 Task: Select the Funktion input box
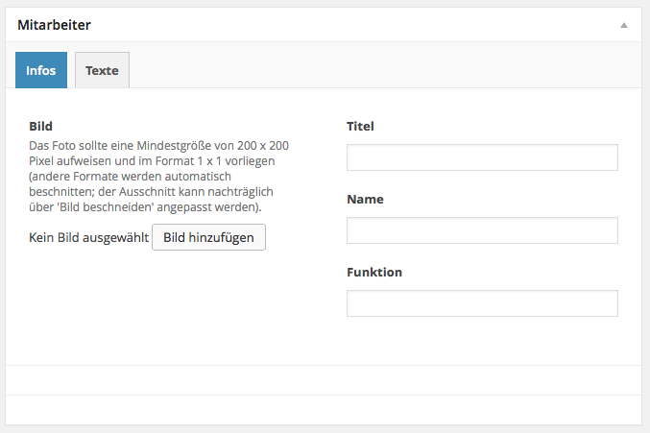482,303
